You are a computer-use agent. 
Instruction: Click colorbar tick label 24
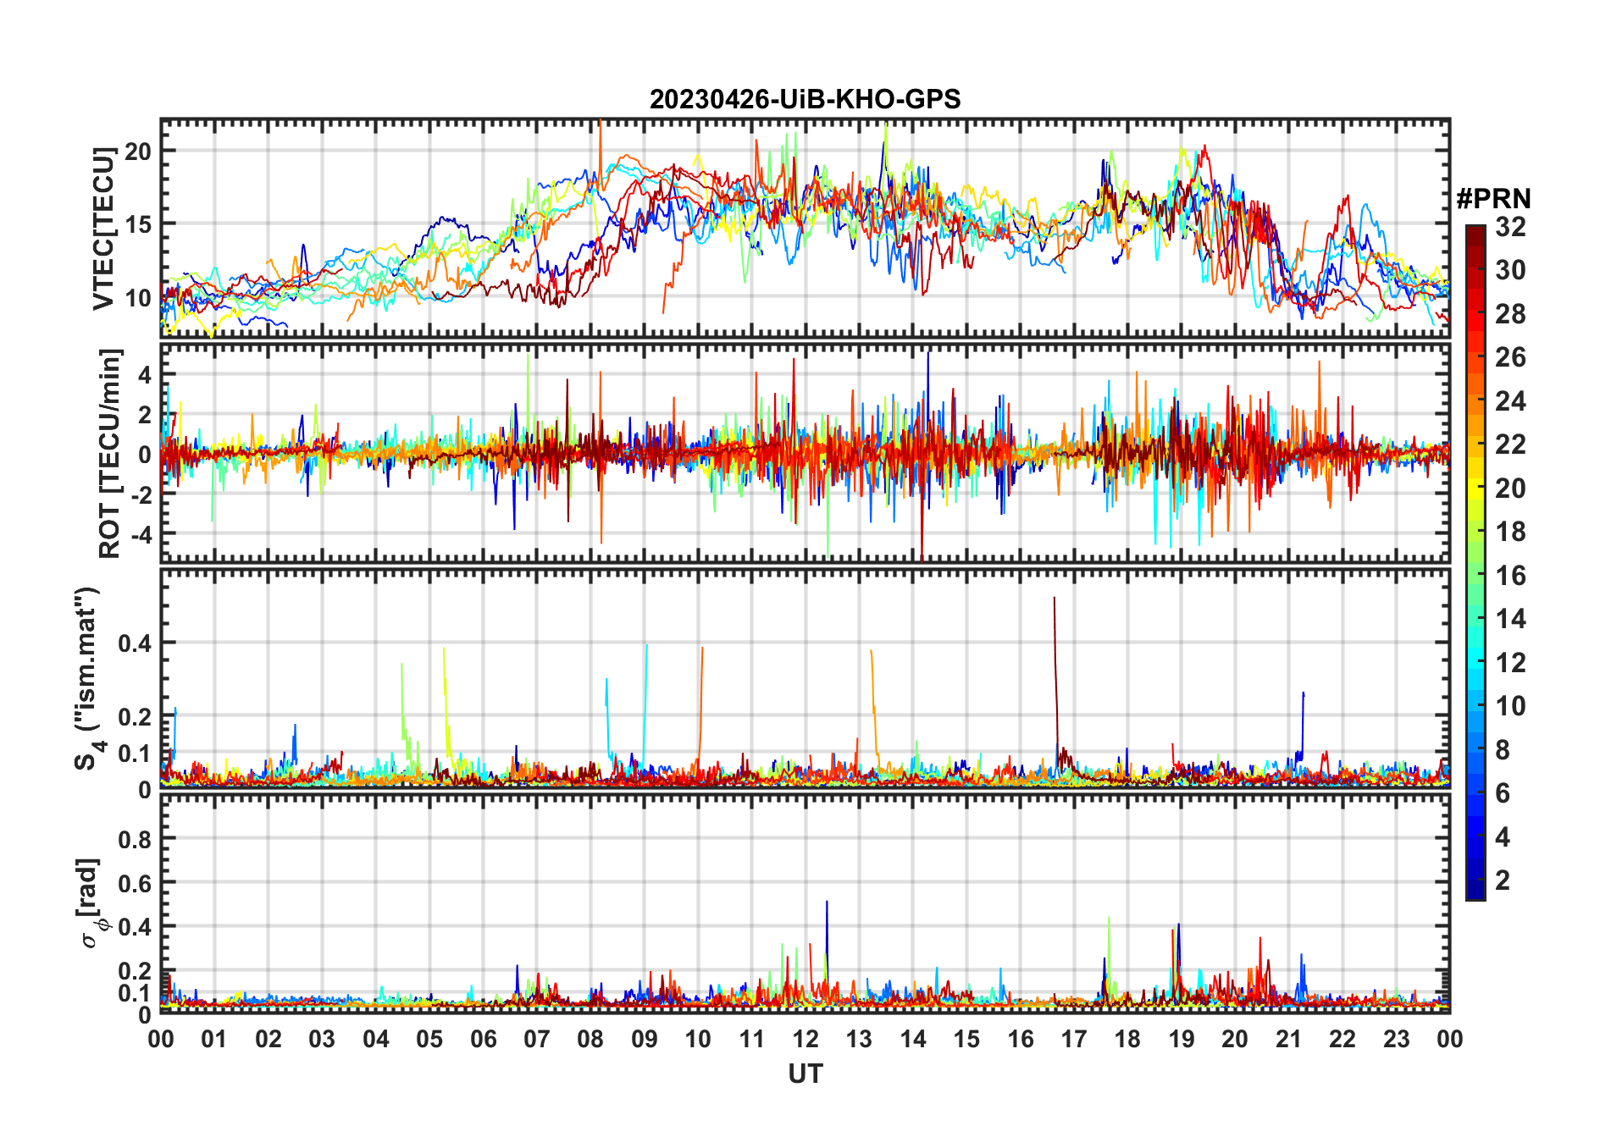[1510, 400]
